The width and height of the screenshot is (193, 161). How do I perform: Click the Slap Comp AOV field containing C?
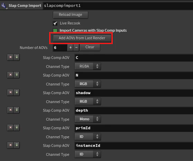(134, 58)
